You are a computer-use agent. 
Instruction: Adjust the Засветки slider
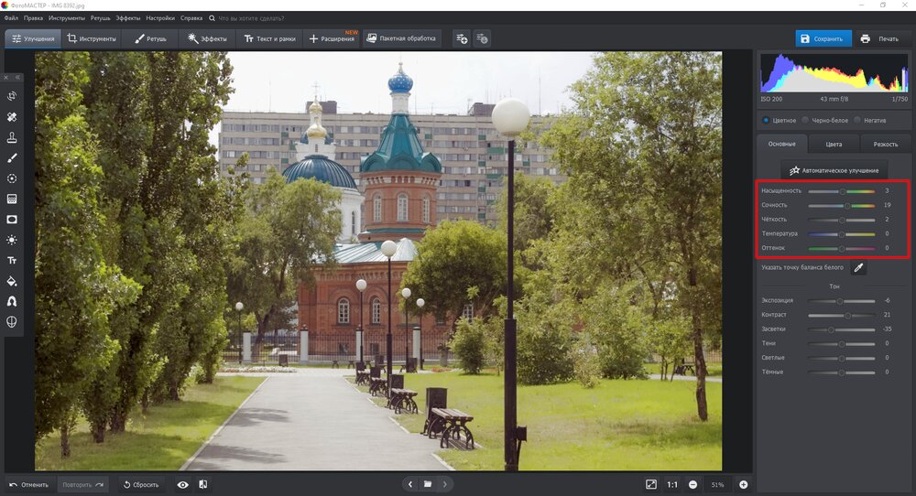click(841, 329)
